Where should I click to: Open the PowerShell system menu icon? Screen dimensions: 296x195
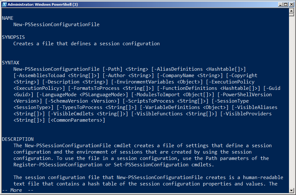tap(4, 4)
